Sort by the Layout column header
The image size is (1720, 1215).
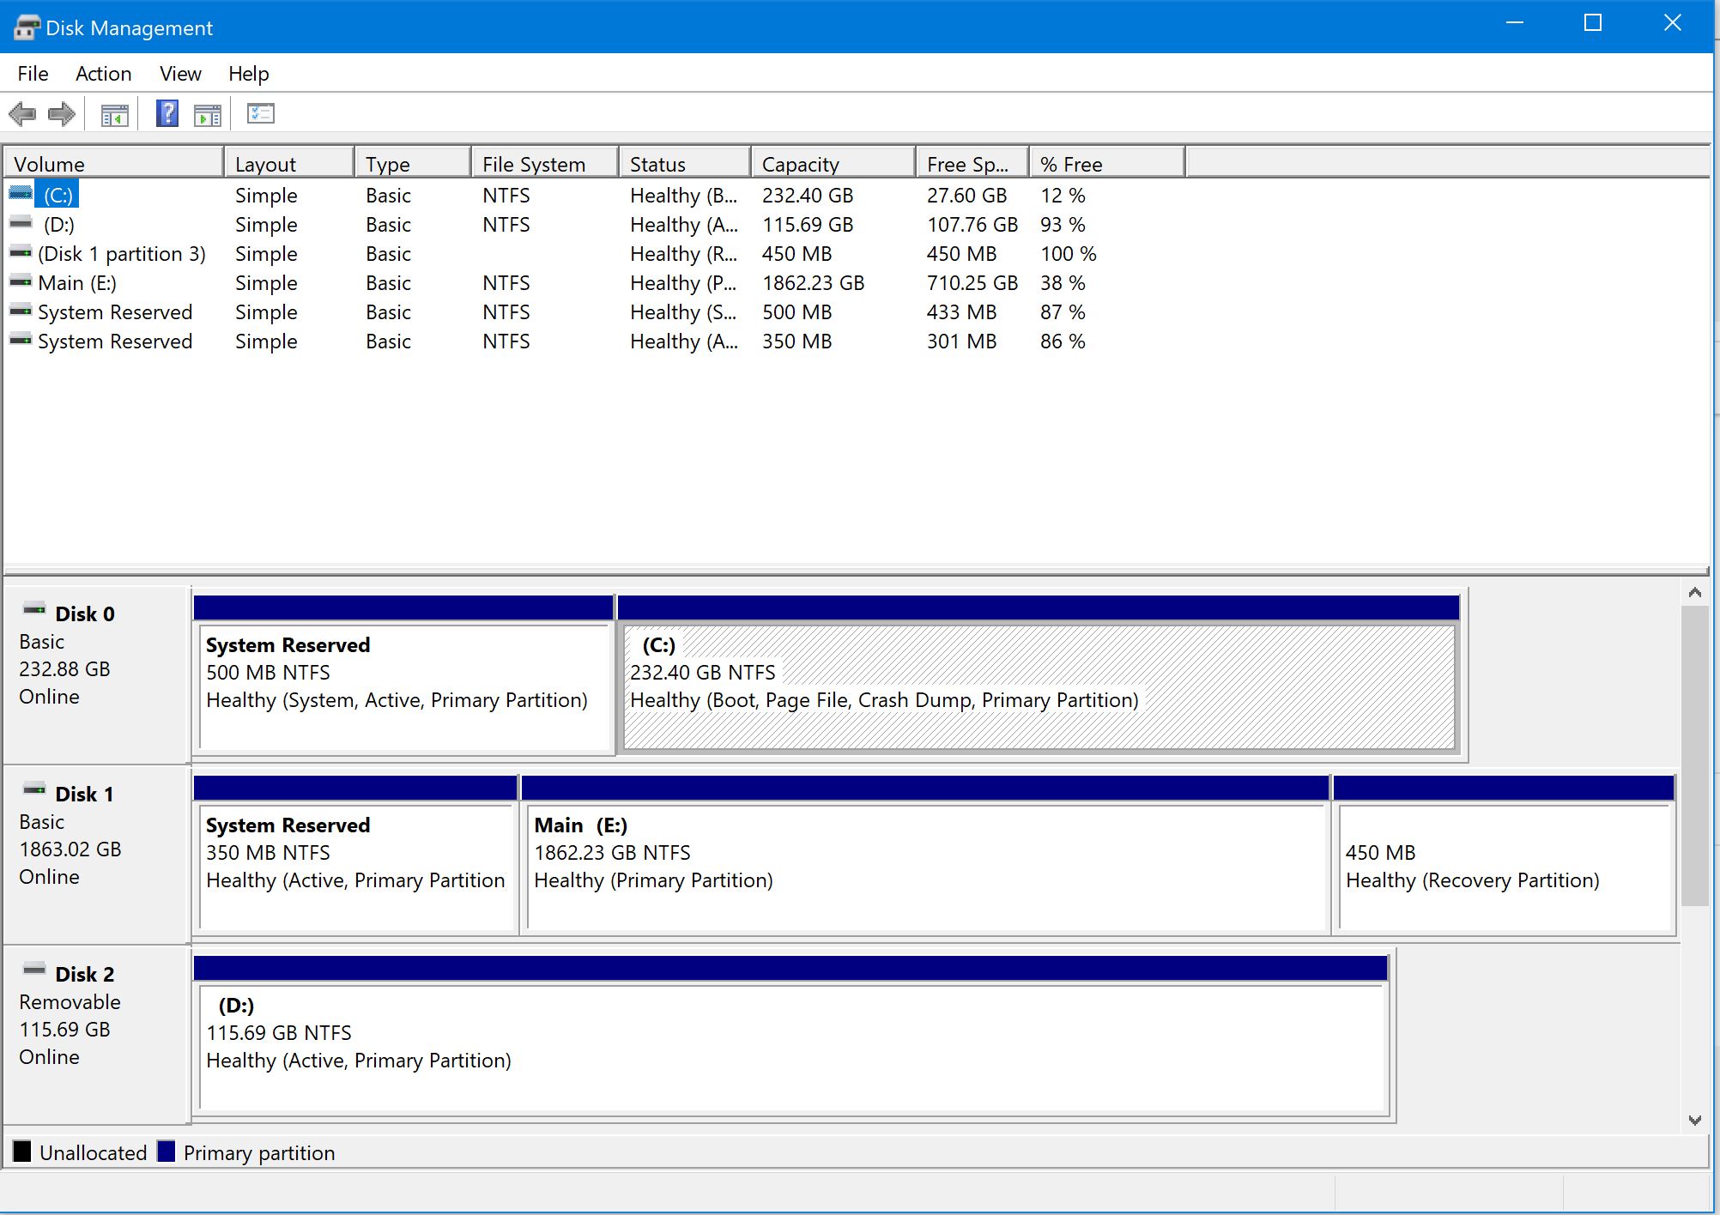289,164
